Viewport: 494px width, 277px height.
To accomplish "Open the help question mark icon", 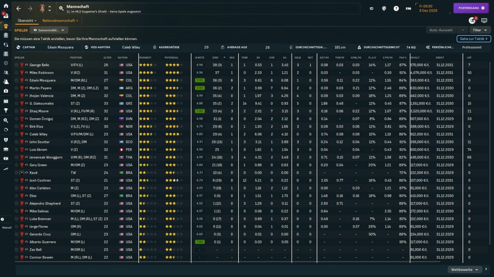I will point(396,9).
